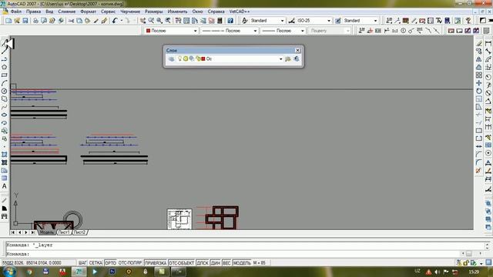Image resolution: width=493 pixels, height=277 pixels.
Task: Toggle ОРТО mode
Action: coord(110,263)
